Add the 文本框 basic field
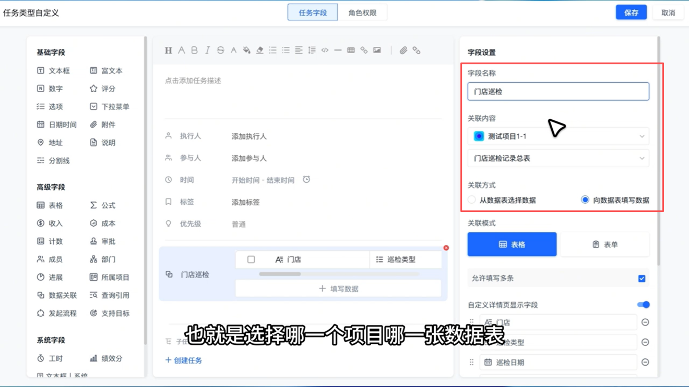689x387 pixels. [x=53, y=71]
